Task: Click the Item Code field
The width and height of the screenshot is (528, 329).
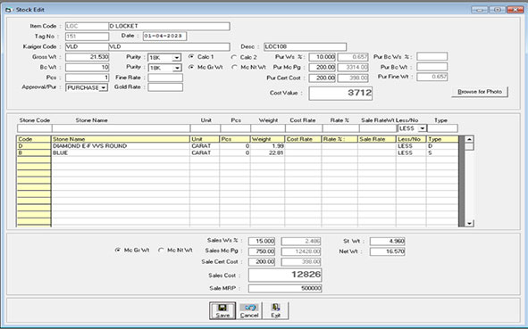Action: coord(87,26)
